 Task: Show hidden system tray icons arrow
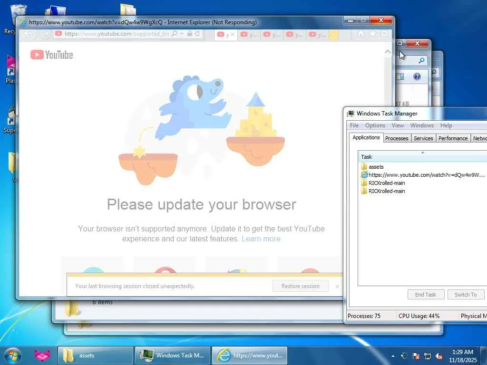[393, 356]
